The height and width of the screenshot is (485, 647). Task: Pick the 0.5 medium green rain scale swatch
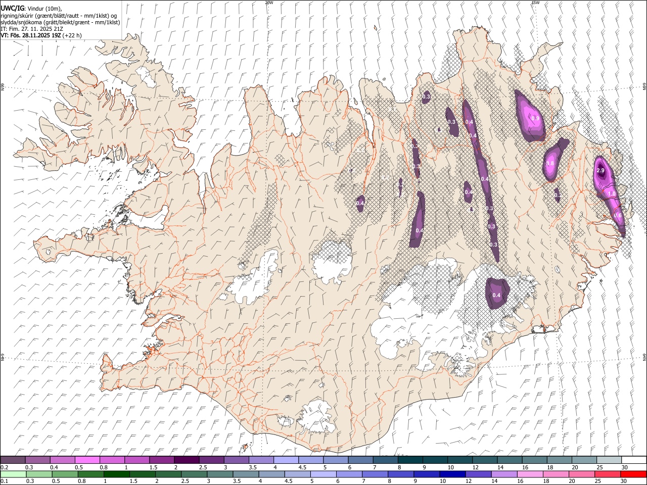pyautogui.click(x=65, y=474)
